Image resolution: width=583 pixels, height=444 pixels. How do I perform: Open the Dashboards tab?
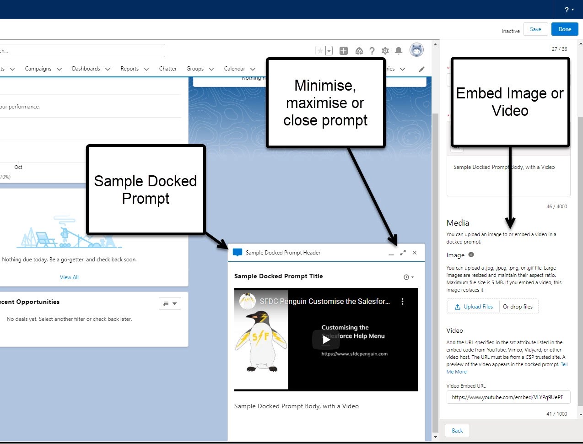click(x=86, y=69)
